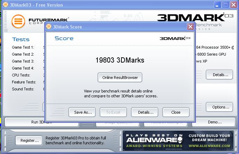Select the 19803 3DMarks score text
Viewport: 239px width, 154px height.
pos(120,60)
